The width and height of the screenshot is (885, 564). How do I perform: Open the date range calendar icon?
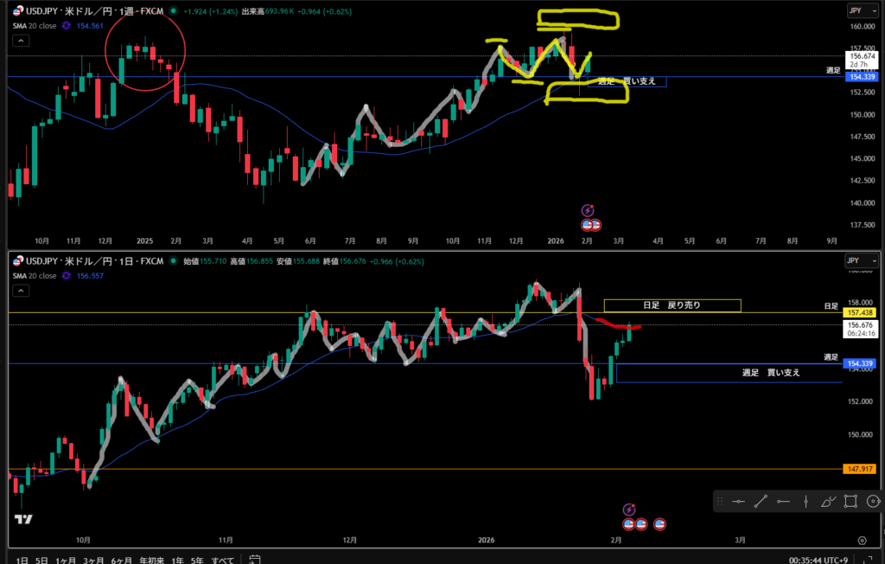(255, 560)
